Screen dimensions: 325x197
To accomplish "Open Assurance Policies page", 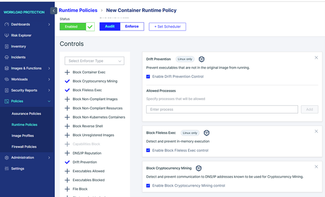I will [x=26, y=114].
